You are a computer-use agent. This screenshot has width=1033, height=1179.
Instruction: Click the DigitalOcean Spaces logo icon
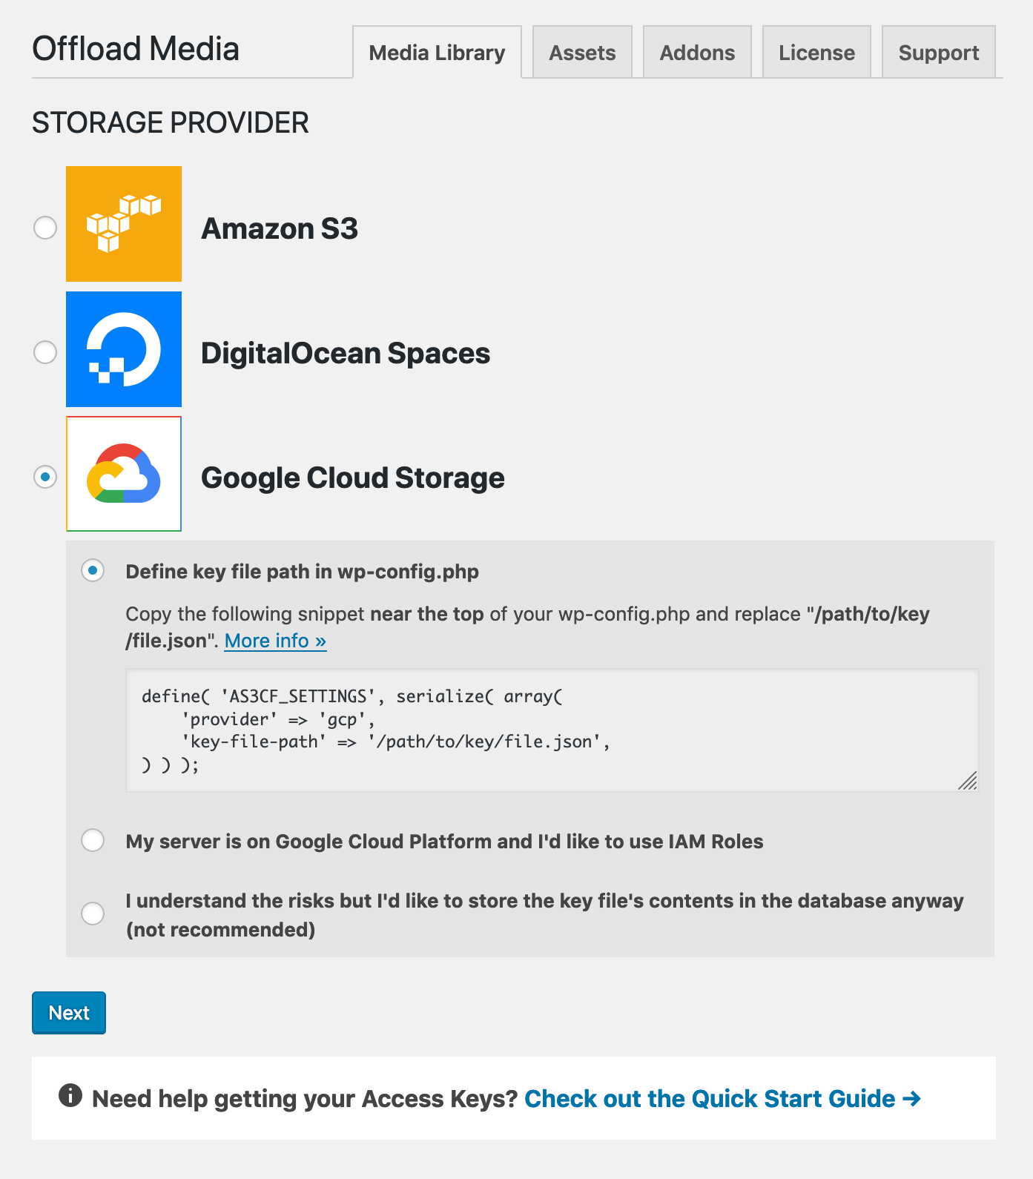[x=123, y=349]
